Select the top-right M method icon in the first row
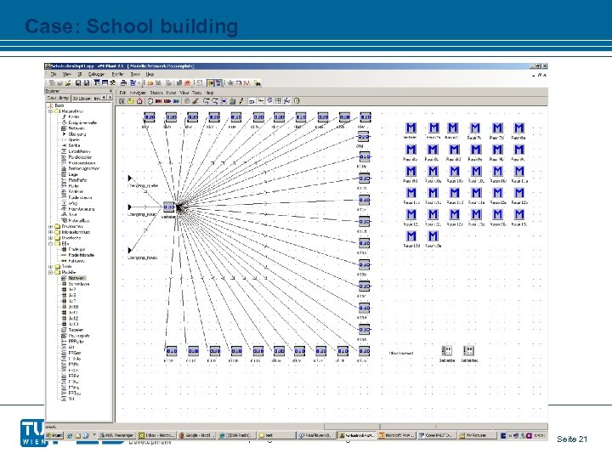 click(518, 127)
